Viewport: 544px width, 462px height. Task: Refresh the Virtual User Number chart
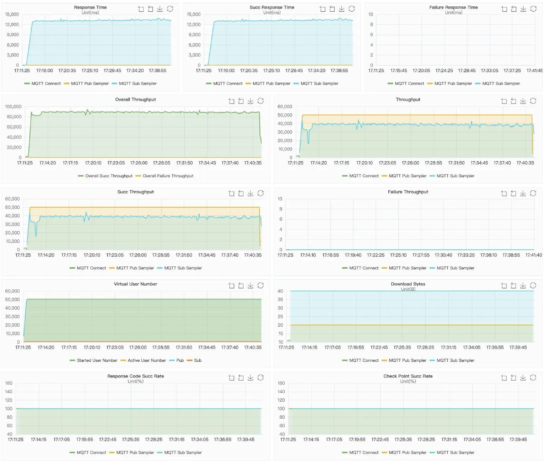pyautogui.click(x=260, y=285)
